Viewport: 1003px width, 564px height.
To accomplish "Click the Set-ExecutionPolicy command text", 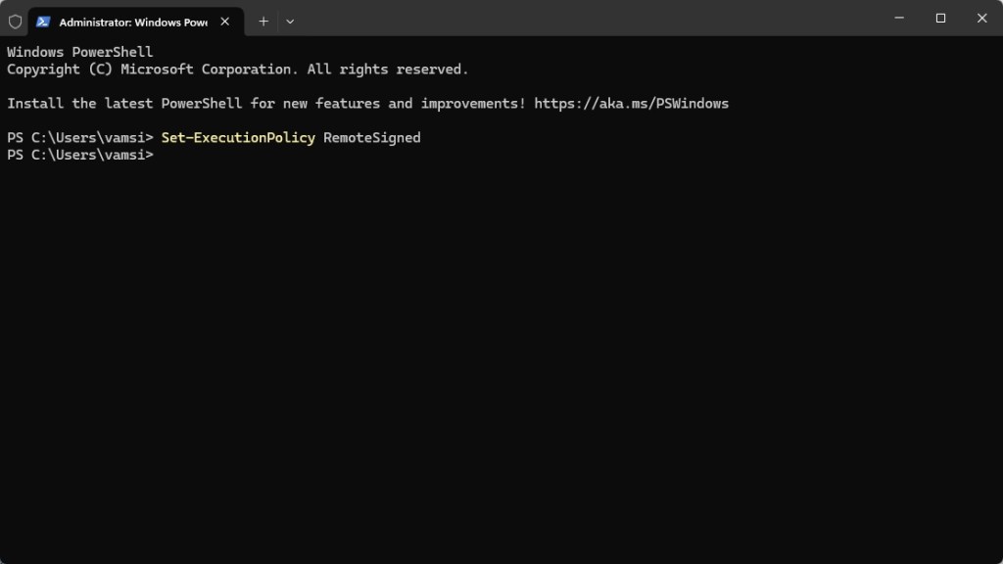I will (238, 138).
